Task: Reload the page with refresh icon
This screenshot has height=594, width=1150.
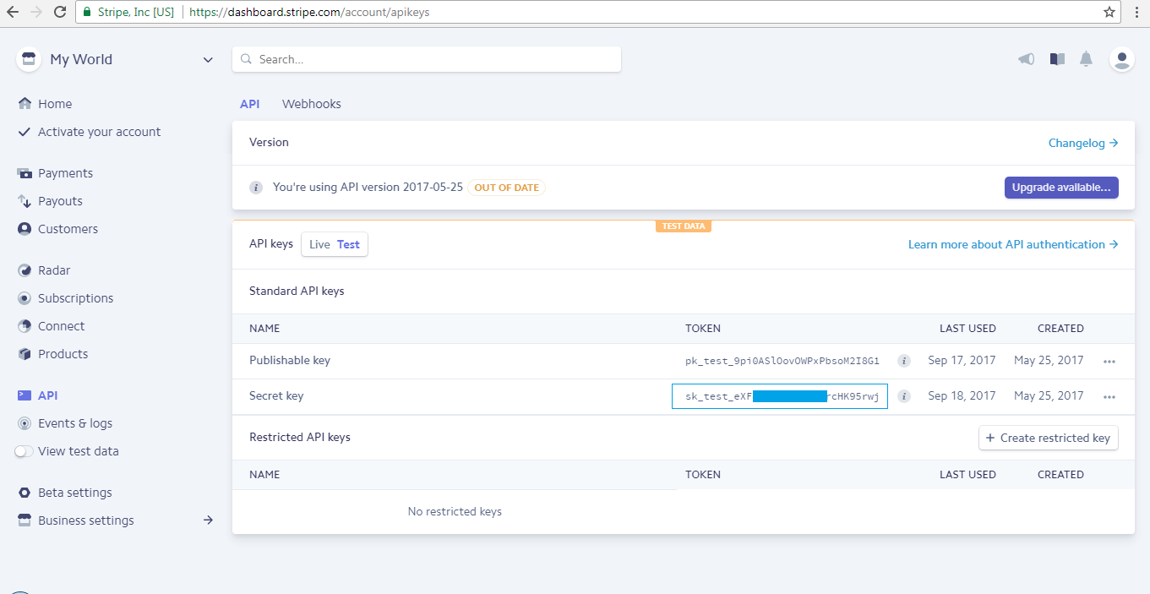Action: (59, 12)
